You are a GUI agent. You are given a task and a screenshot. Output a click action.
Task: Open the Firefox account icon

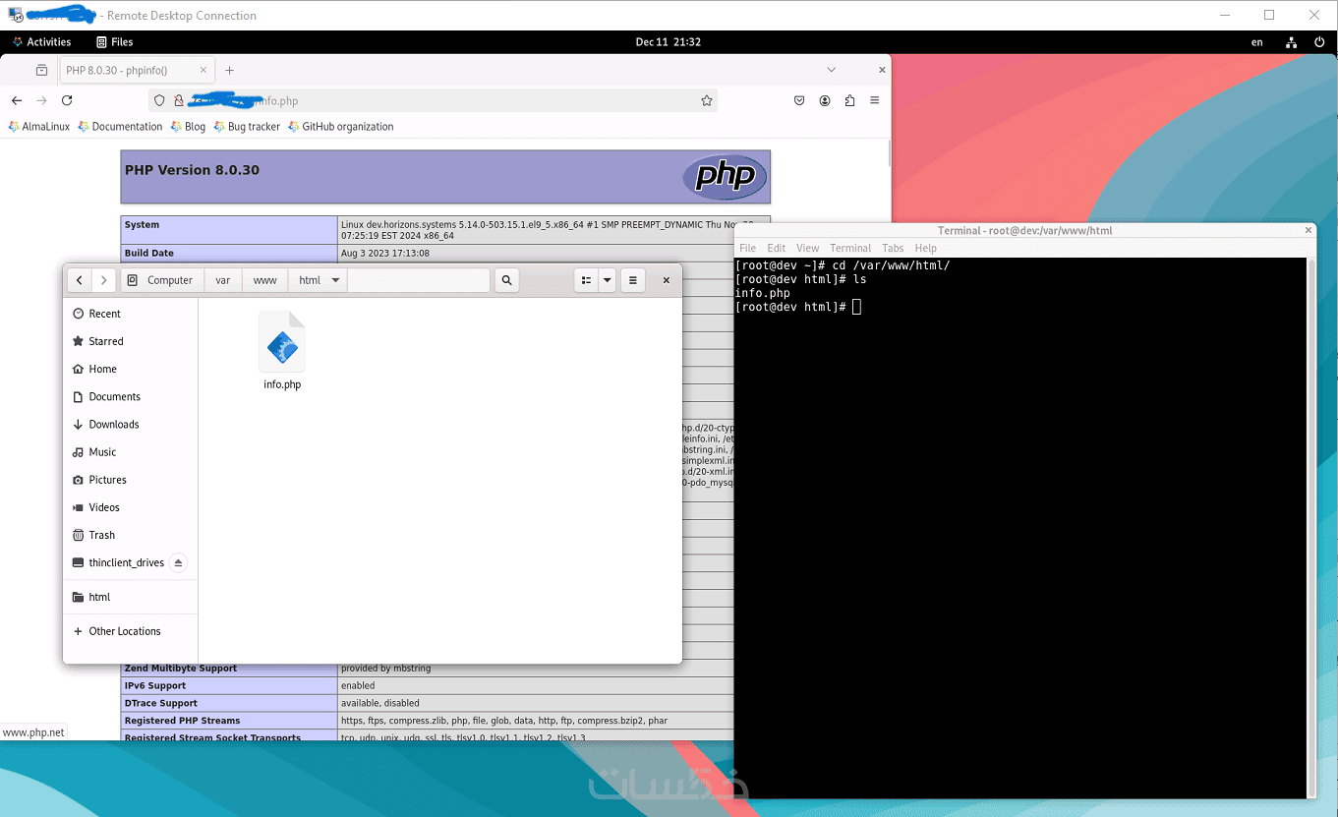825,100
